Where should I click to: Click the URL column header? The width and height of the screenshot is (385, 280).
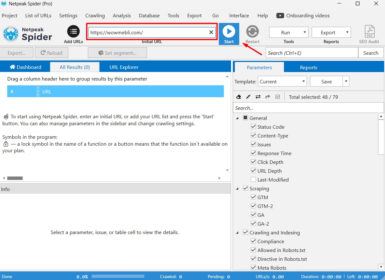131,92
